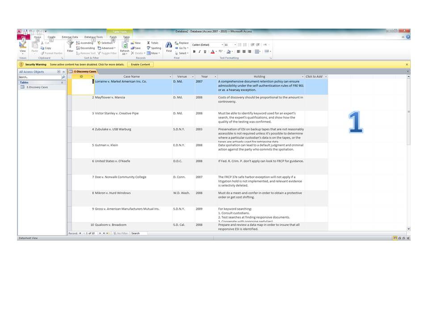Go to first record navigation button
This screenshot has height=322, width=429.
80,233
